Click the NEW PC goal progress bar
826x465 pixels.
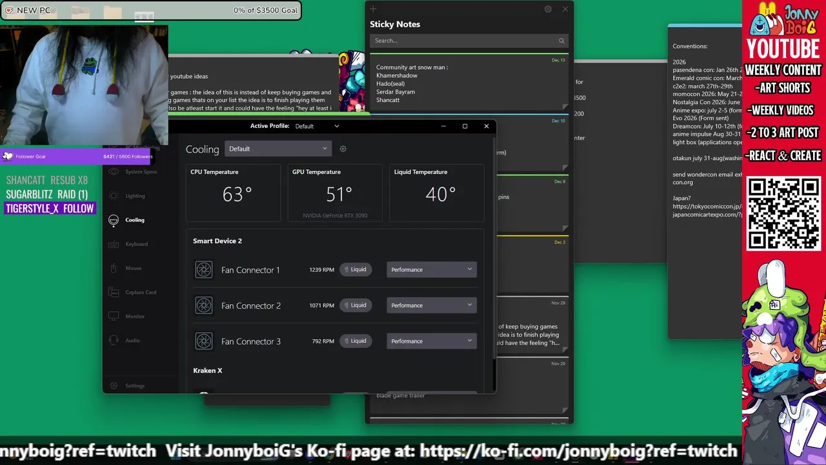pyautogui.click(x=151, y=10)
